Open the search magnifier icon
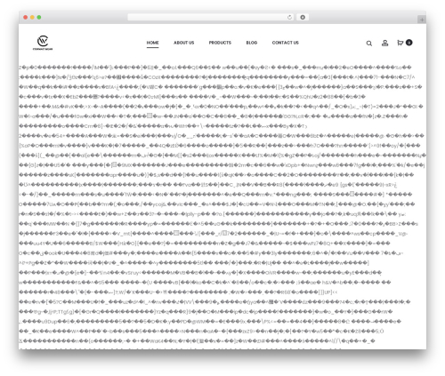 369,44
